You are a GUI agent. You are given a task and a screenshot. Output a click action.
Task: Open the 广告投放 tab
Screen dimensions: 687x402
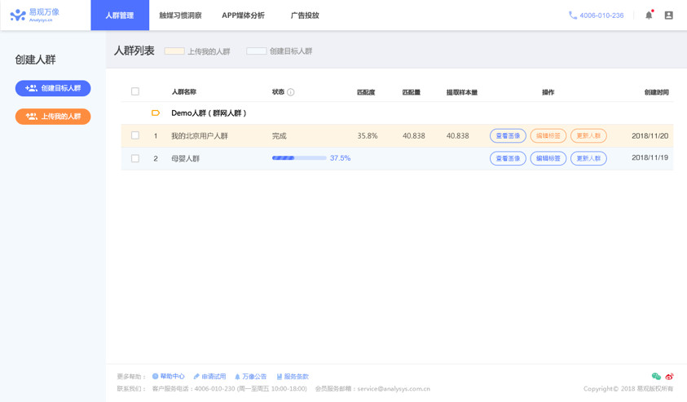305,15
